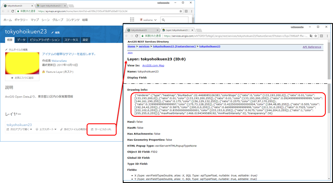333x183 pixels.
Task: Open Chrome menu in the ArcGIS Online window
Action: click(192, 11)
